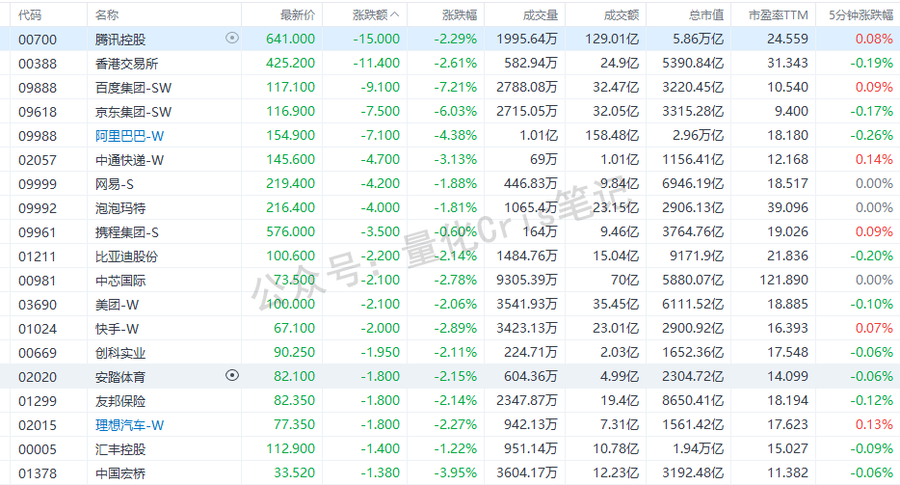Select 中国宏桥 stock name
Screen dimensions: 900x485
pos(120,472)
